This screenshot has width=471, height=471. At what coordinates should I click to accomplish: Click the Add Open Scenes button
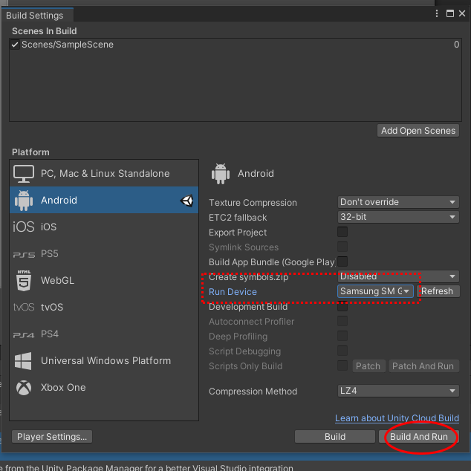coord(418,131)
